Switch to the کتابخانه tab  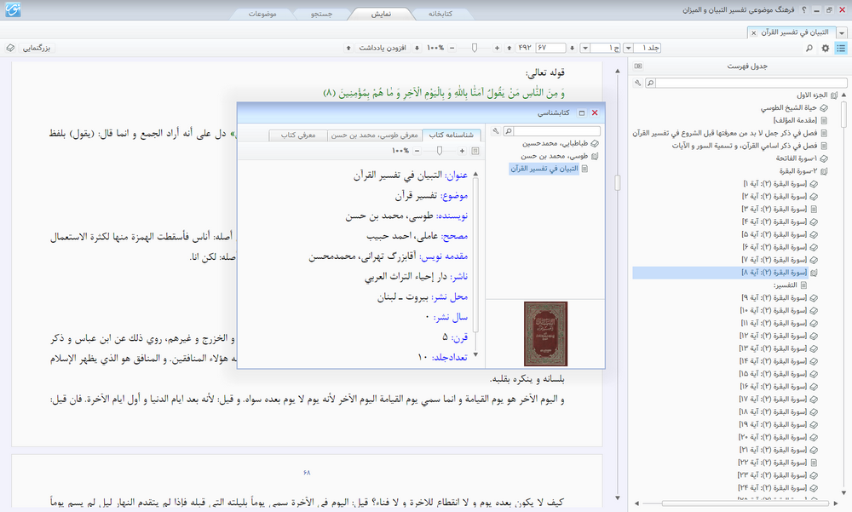[440, 14]
